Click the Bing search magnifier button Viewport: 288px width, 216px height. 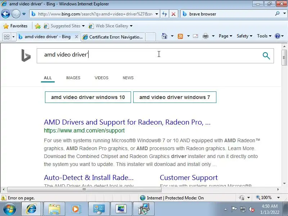266,56
